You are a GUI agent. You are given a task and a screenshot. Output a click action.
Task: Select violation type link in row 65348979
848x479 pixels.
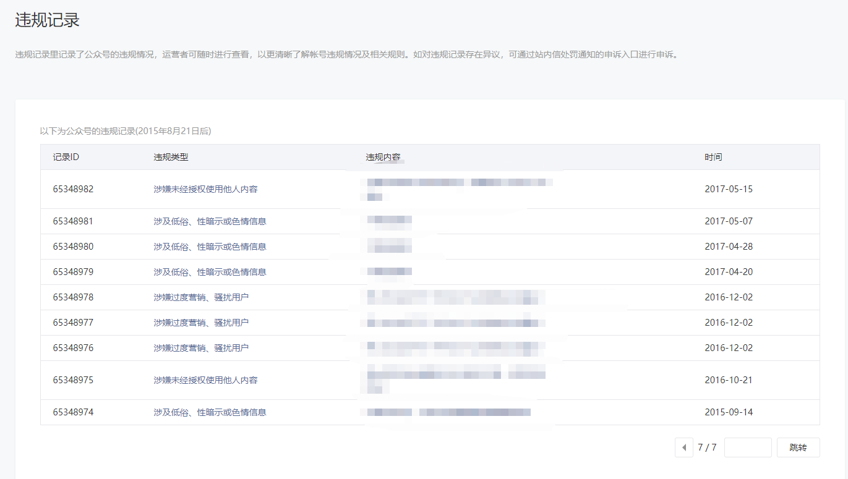210,272
